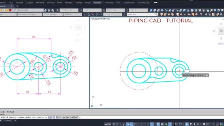
Task: Open the lineweight ByLayer dropdown
Action: click(53, 14)
